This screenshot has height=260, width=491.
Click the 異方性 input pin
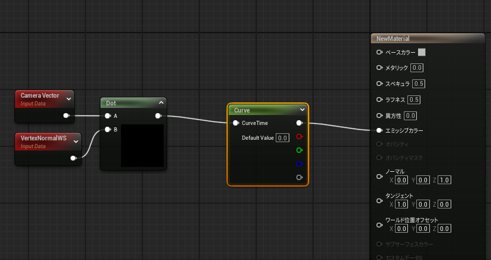380,115
